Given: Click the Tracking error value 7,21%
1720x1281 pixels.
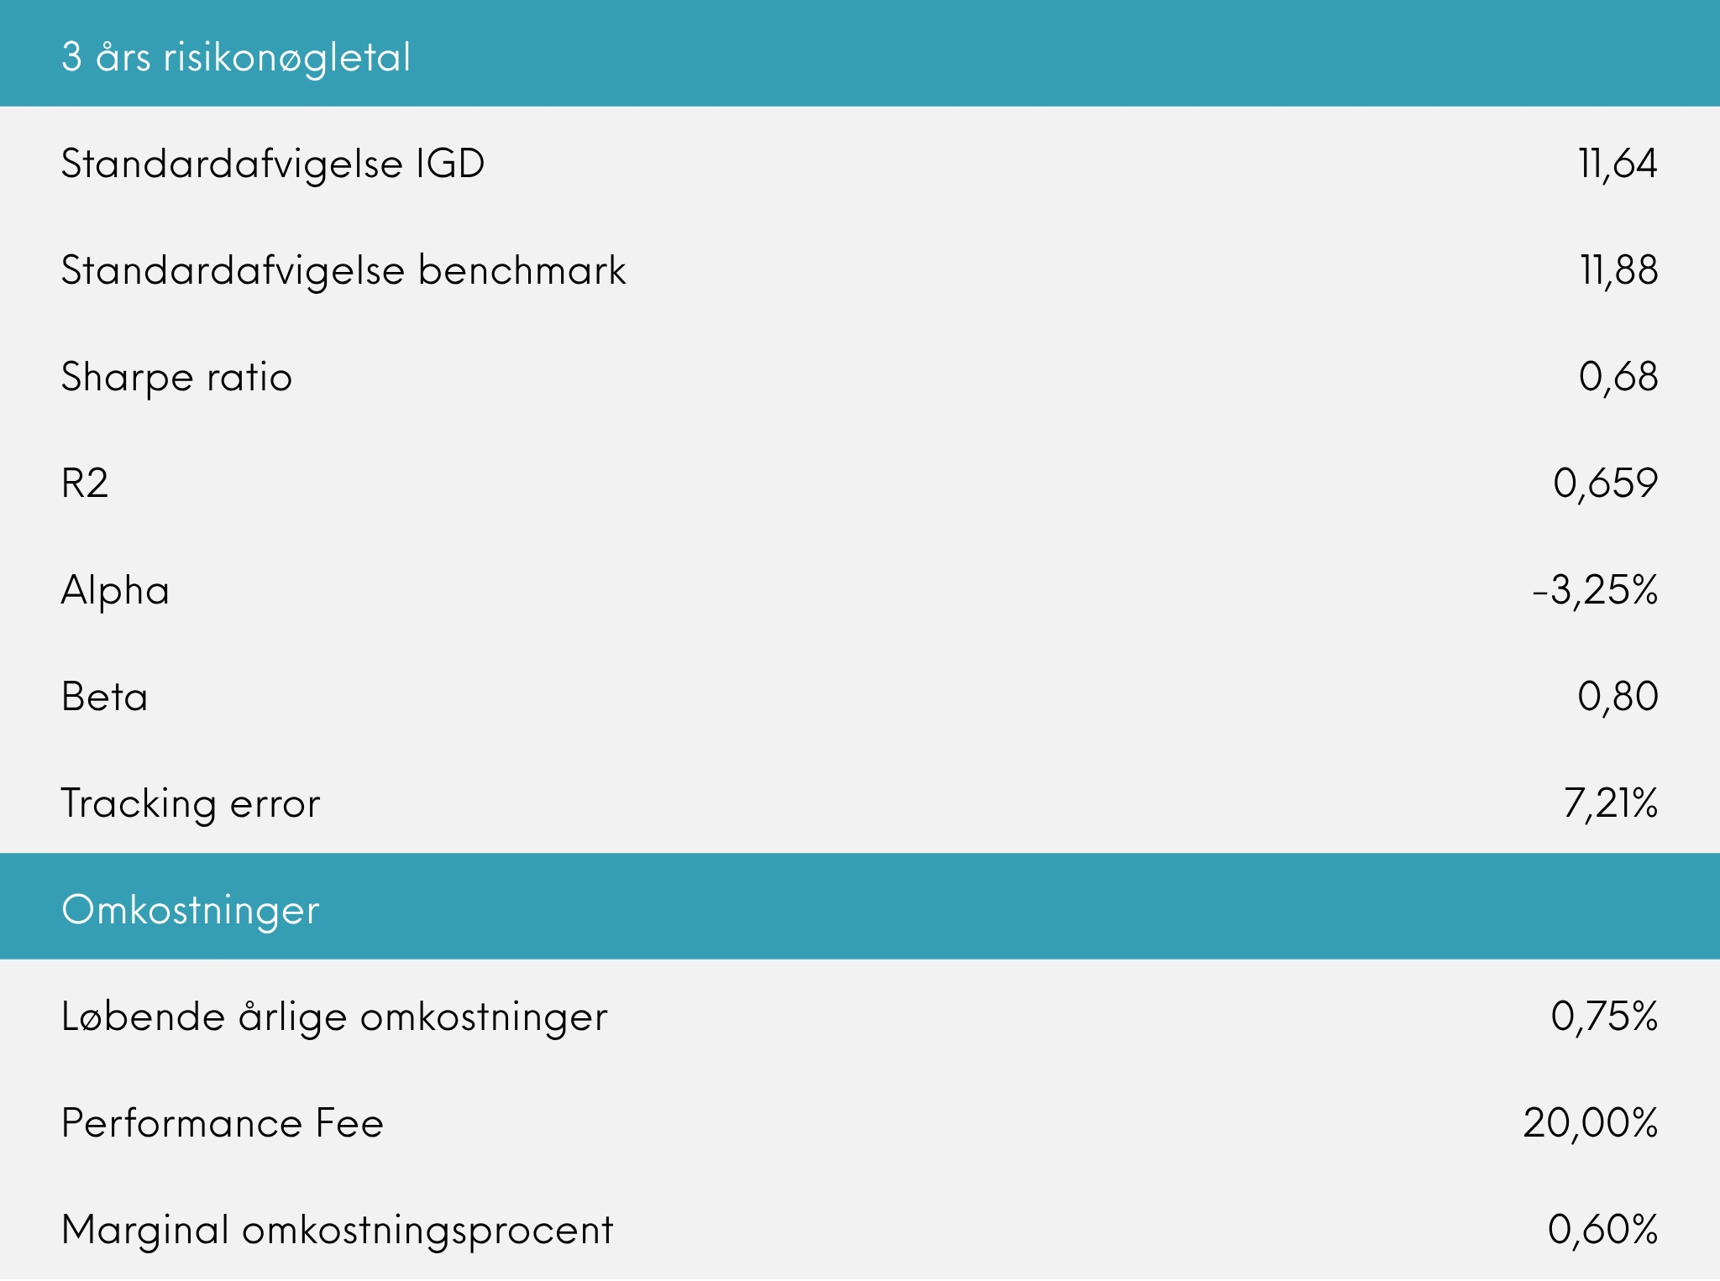Looking at the screenshot, I should [1610, 803].
